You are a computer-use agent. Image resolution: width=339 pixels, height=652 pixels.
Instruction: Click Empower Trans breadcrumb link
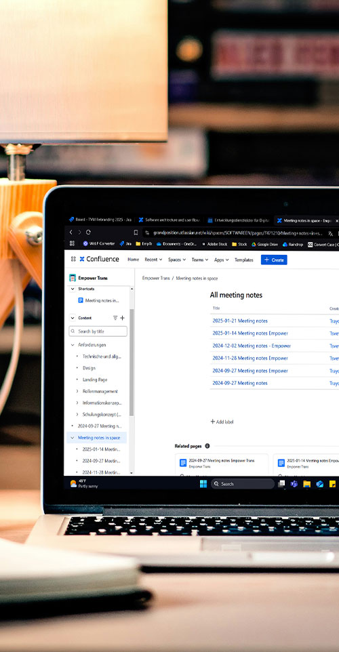pyautogui.click(x=156, y=278)
